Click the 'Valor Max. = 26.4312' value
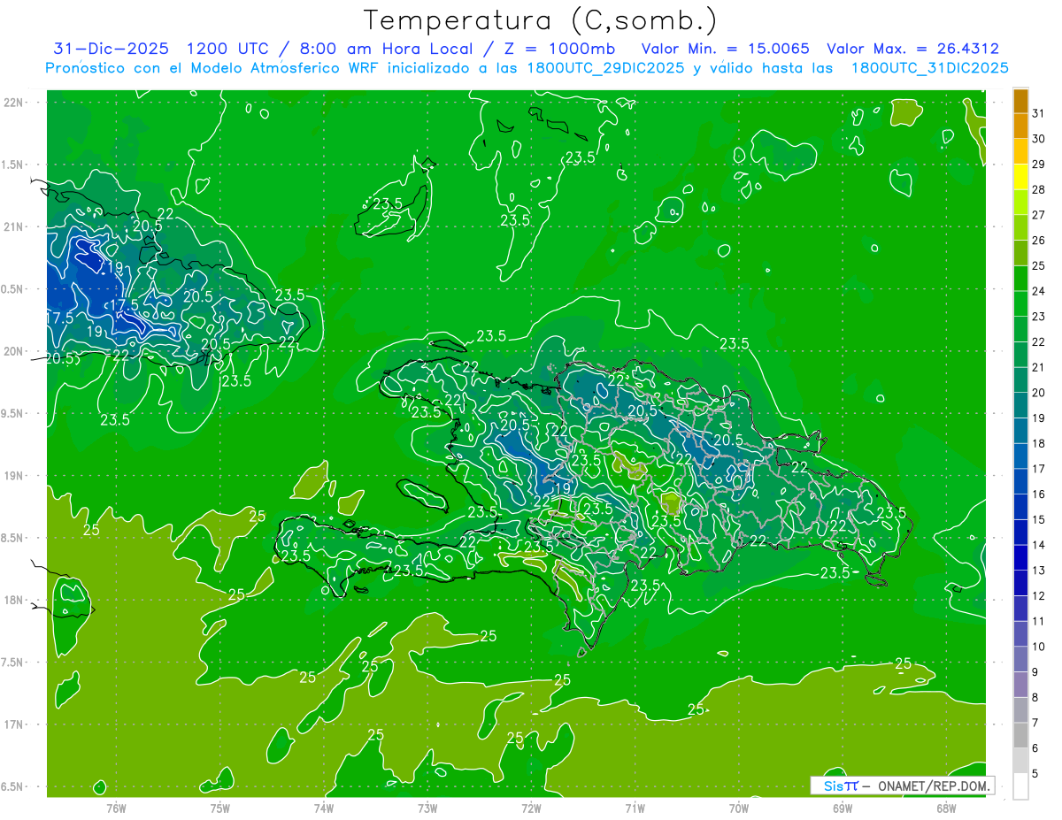 click(x=912, y=49)
